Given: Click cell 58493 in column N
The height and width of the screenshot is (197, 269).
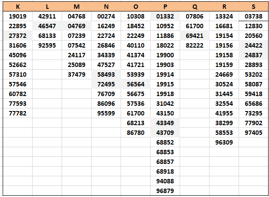Looking at the screenshot, I should 106,74.
